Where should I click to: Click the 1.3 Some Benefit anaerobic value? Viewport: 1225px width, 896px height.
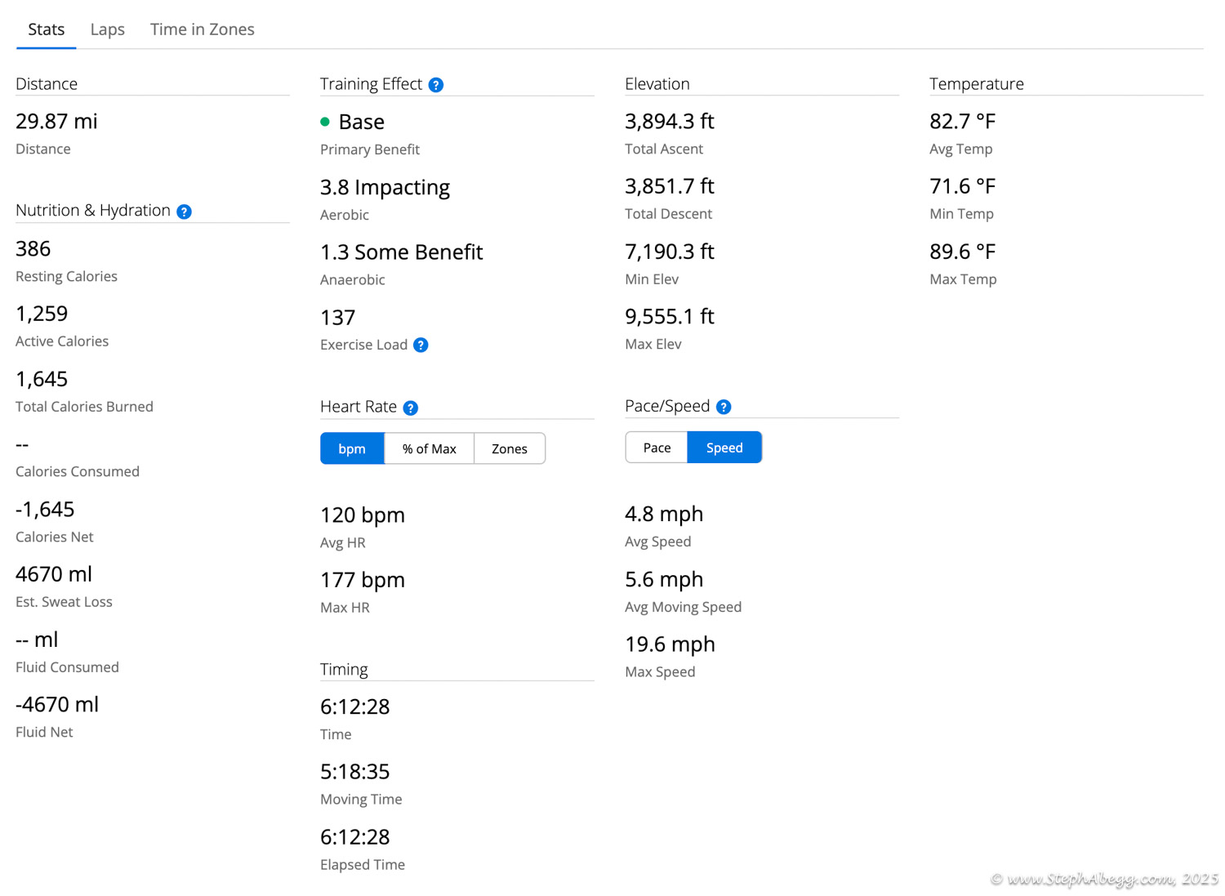coord(401,252)
